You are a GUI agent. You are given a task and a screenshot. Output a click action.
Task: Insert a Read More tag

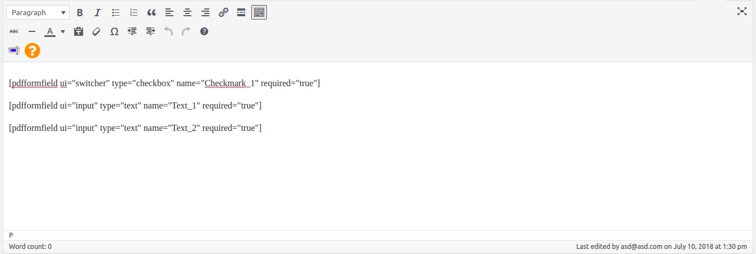241,12
